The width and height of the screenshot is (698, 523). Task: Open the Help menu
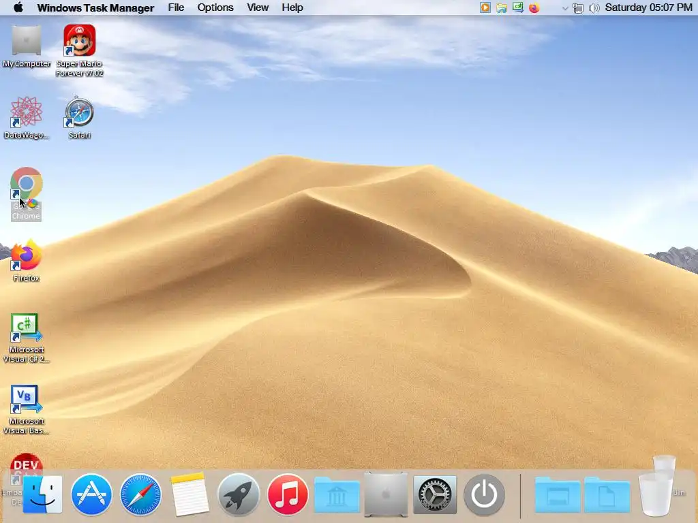(292, 7)
